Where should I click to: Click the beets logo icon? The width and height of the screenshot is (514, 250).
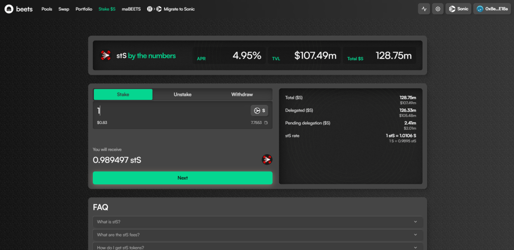9,9
